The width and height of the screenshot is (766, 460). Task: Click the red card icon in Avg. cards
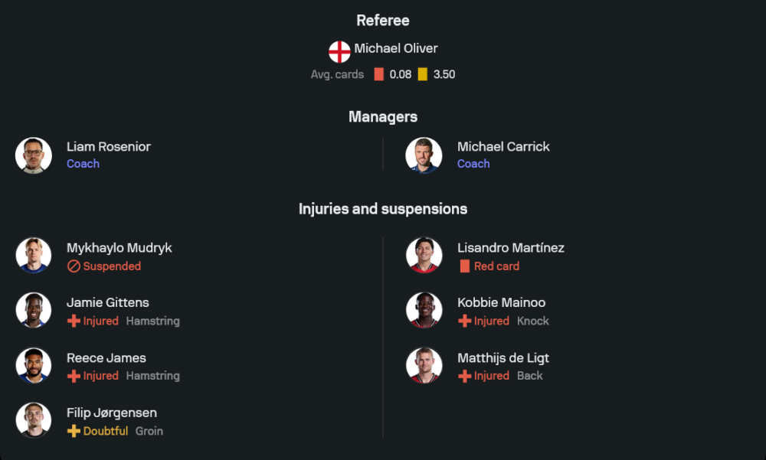pyautogui.click(x=378, y=74)
